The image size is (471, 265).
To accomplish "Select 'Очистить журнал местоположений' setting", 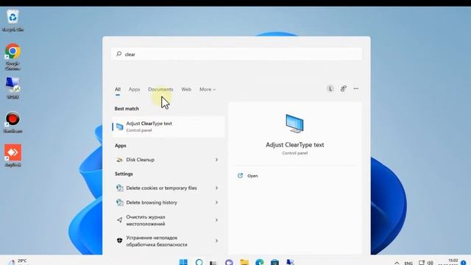I will coord(169,220).
